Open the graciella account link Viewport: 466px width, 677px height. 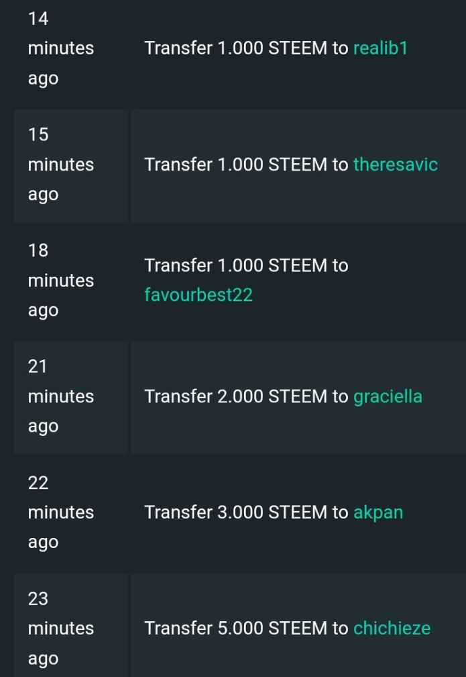(388, 396)
